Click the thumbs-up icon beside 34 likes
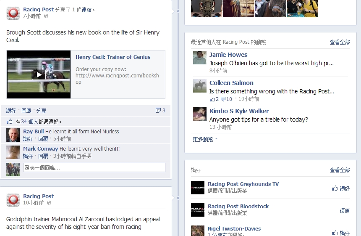The image size is (361, 236). pyautogui.click(x=9, y=121)
